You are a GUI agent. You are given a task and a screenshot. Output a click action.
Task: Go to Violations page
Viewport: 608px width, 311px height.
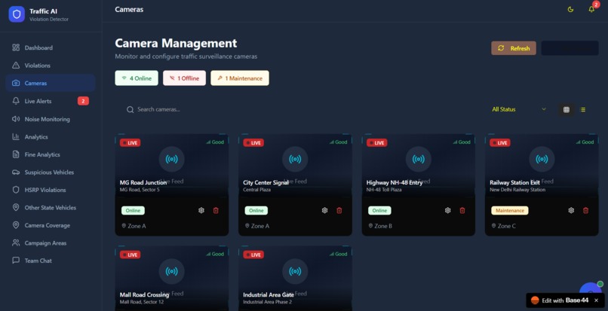pyautogui.click(x=51, y=66)
